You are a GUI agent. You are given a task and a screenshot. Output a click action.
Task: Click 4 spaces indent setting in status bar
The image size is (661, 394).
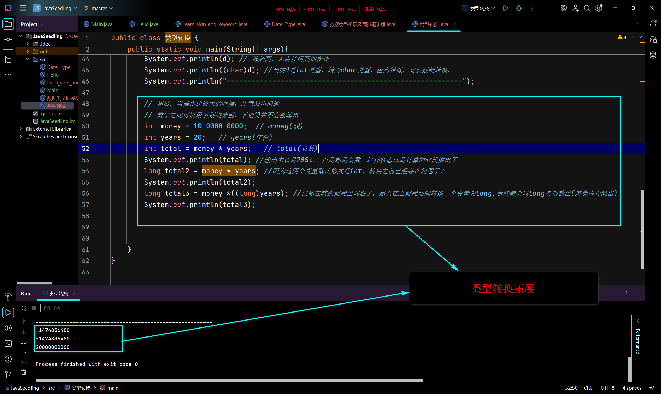632,388
